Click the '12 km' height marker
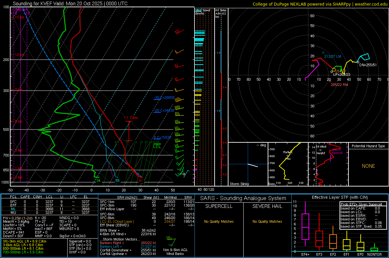This screenshot has height=258, width=389. [x=19, y=55]
